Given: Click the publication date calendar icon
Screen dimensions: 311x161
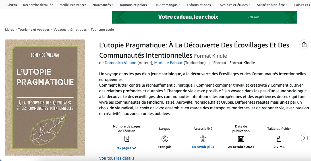Looking at the screenshot, I should coord(241,139).
